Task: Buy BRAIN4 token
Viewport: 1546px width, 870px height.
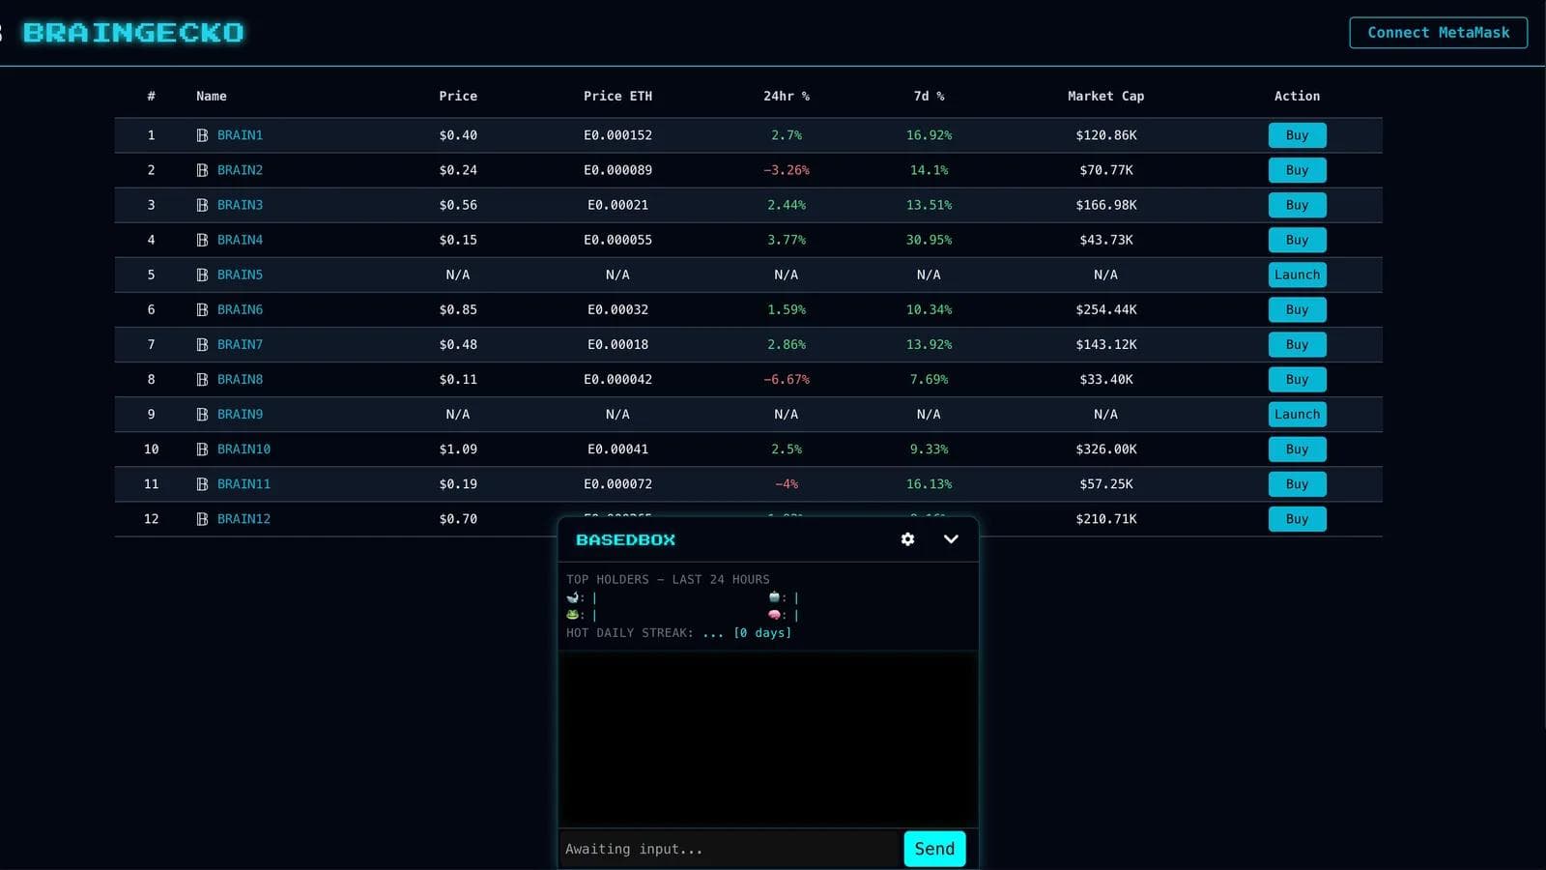Action: (x=1297, y=240)
